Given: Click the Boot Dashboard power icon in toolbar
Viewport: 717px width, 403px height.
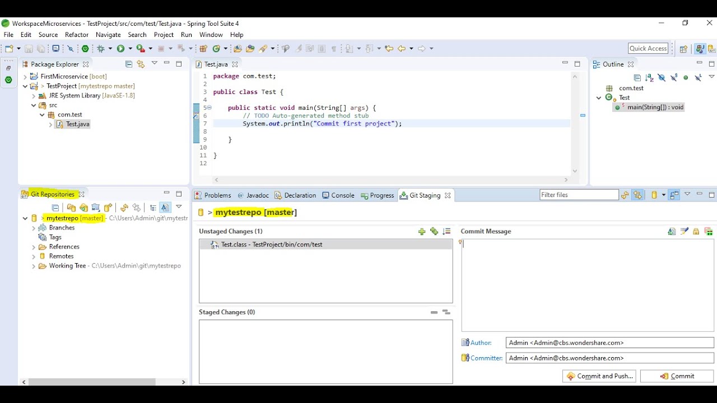Looking at the screenshot, I should [x=85, y=49].
